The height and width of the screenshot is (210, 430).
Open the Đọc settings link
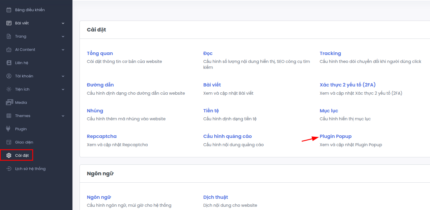point(208,53)
